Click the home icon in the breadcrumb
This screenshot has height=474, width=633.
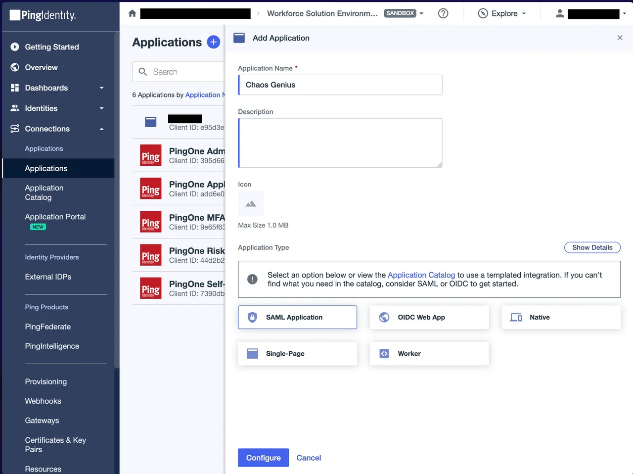click(132, 13)
